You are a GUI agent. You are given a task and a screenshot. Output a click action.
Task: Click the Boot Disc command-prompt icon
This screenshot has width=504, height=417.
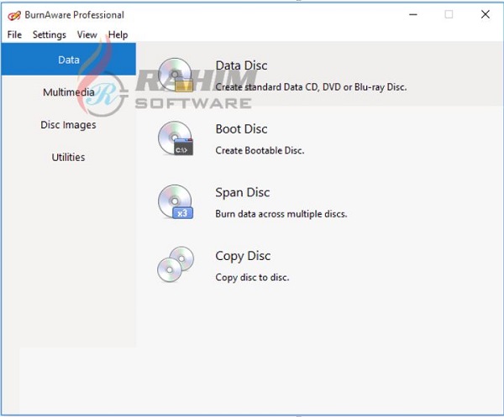click(x=176, y=138)
